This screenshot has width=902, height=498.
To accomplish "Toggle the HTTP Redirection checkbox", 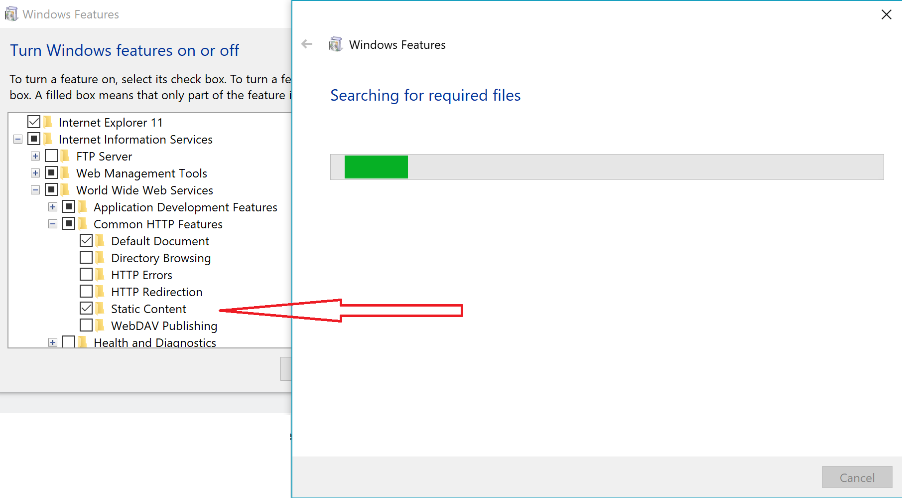I will pos(86,292).
